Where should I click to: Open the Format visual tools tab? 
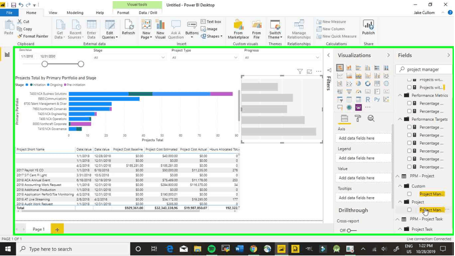point(123,13)
